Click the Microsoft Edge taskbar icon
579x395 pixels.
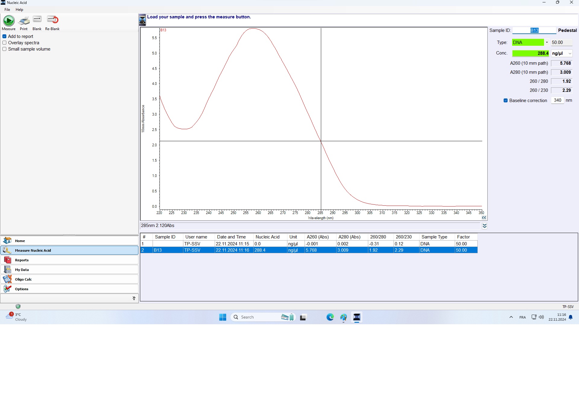330,317
